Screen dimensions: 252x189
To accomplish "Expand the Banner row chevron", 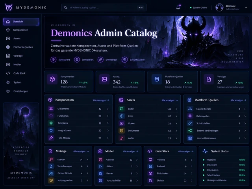I will click(x=137, y=173).
